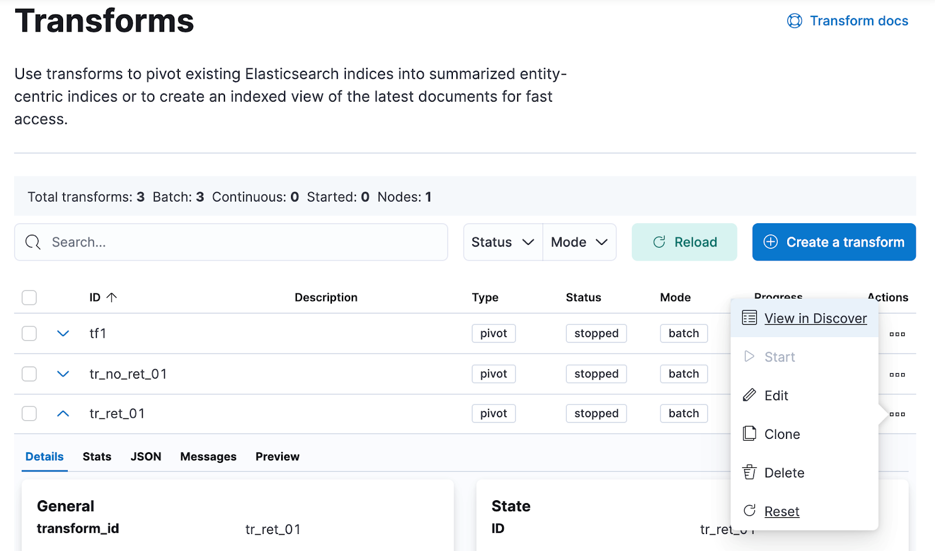935x551 pixels.
Task: Select the tf1 row checkbox
Action: tap(29, 334)
